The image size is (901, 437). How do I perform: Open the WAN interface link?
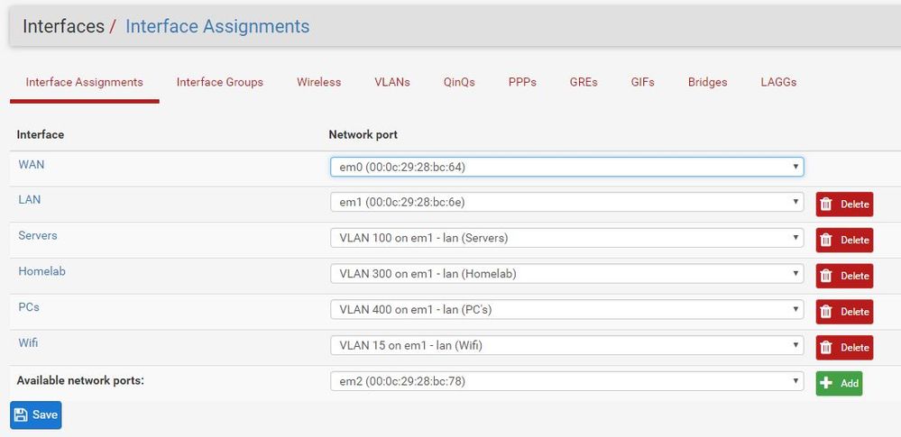tap(32, 165)
